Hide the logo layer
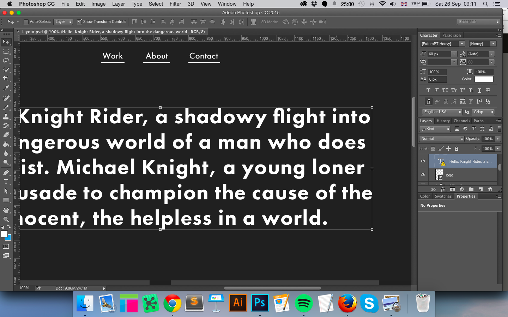This screenshot has width=508, height=317. (x=423, y=175)
